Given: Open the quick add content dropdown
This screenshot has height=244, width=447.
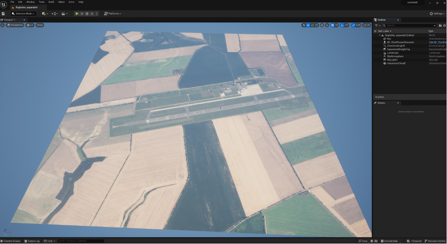Looking at the screenshot, I should click(45, 14).
